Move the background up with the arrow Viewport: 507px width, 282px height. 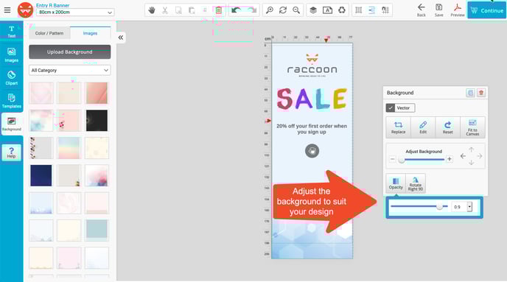pyautogui.click(x=471, y=149)
